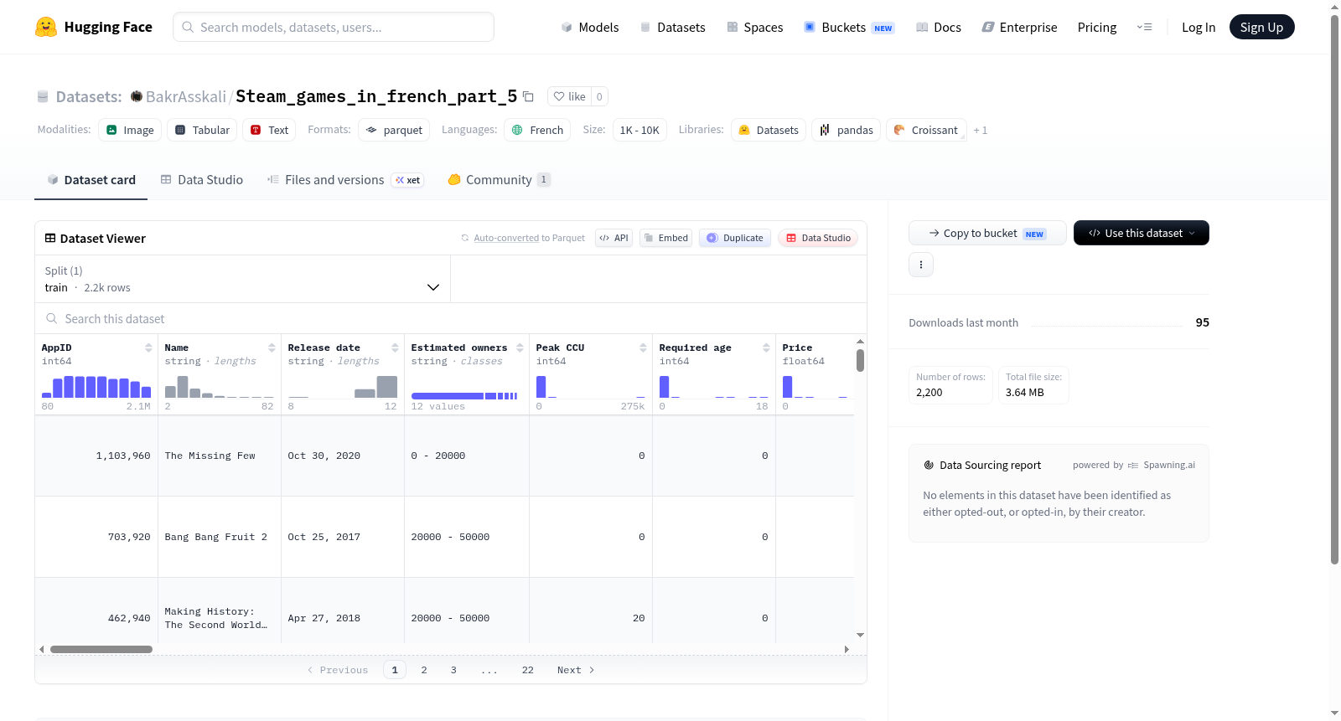
Task: Open the navigation overflow menu icon
Action: (x=1144, y=27)
